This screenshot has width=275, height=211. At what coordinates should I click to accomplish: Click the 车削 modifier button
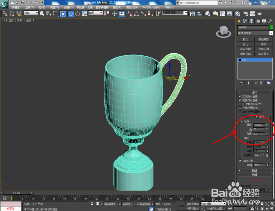(x=264, y=44)
